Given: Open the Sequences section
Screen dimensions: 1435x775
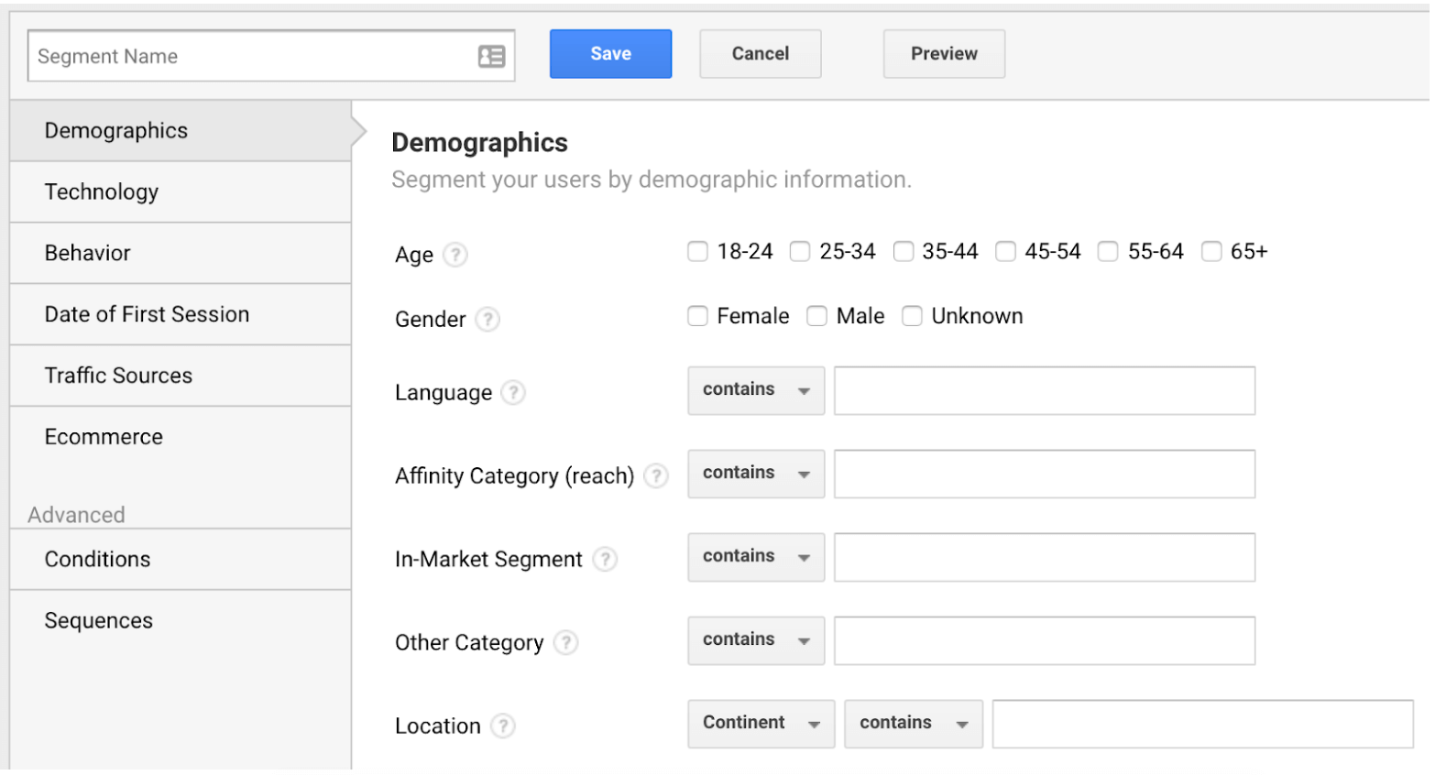Looking at the screenshot, I should 98,620.
